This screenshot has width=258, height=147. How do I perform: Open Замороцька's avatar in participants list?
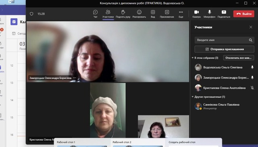pos(198,78)
